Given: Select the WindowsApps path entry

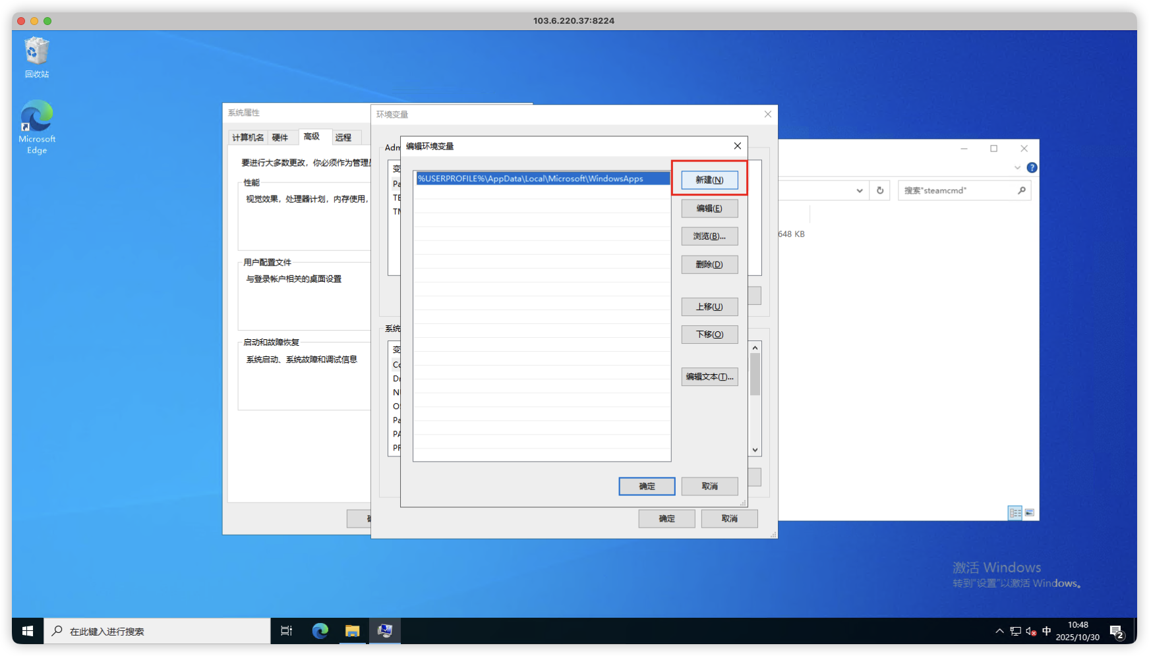Looking at the screenshot, I should [x=531, y=178].
